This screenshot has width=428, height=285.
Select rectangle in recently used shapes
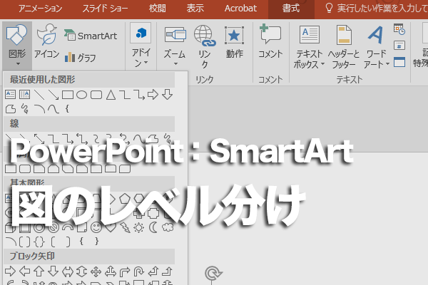pyautogui.click(x=68, y=95)
